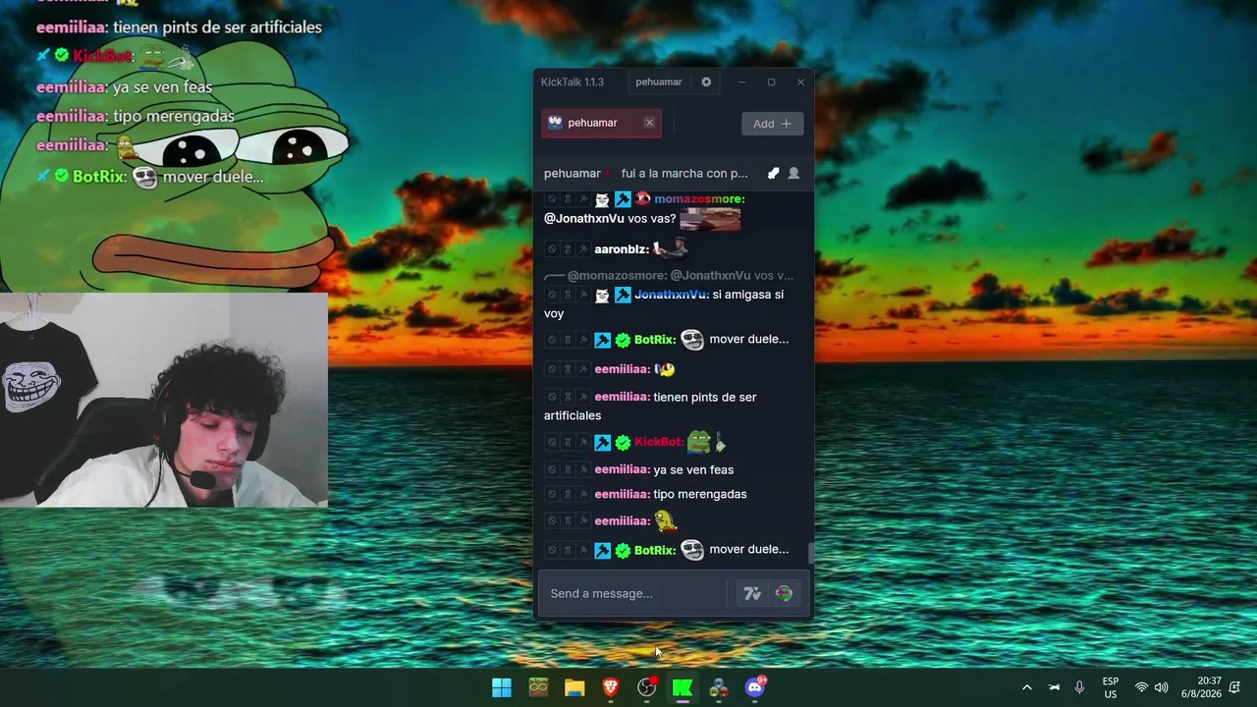Click the emote in aaronblz's message
The image size is (1257, 707).
pyautogui.click(x=670, y=248)
